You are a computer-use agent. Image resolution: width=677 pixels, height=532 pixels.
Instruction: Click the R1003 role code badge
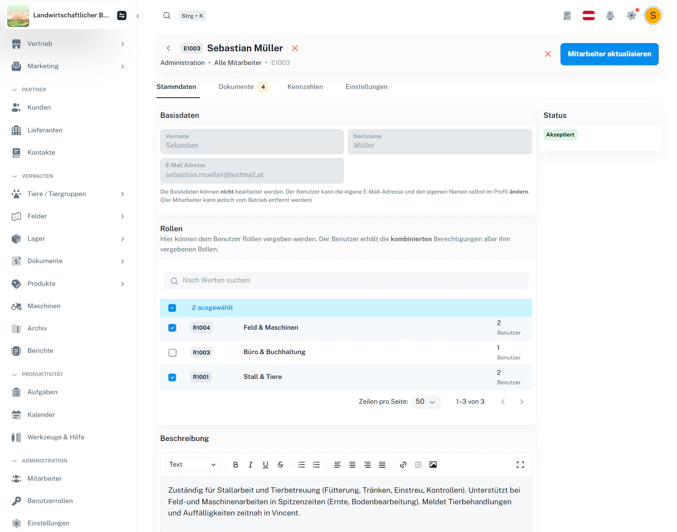pos(201,352)
